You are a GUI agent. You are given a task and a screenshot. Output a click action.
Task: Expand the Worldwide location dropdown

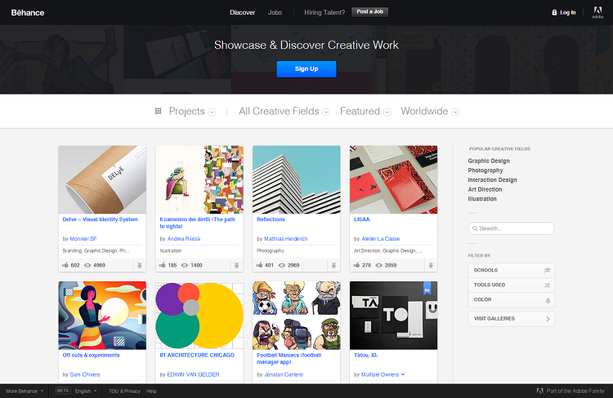[x=455, y=112]
